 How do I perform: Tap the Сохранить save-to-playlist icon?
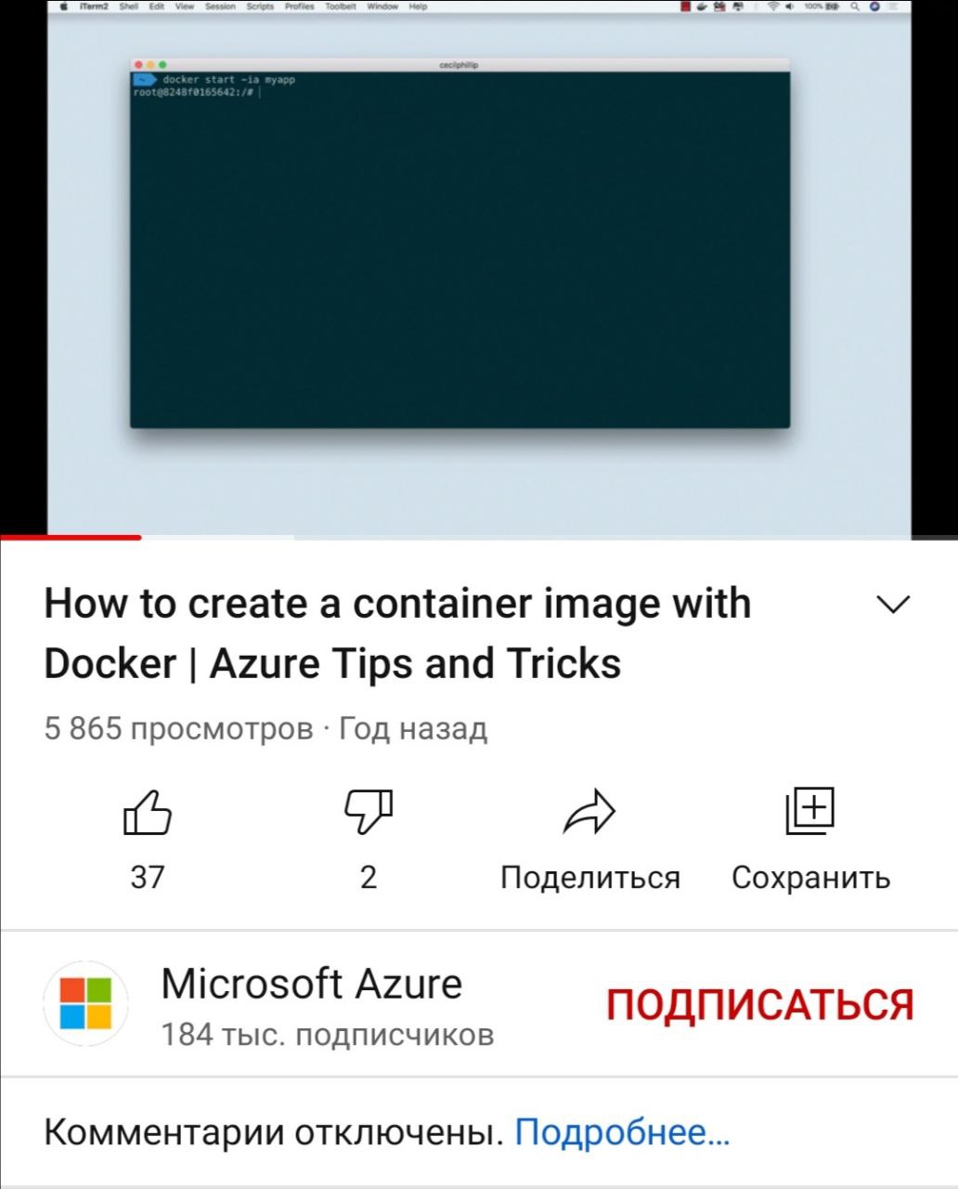pos(810,812)
